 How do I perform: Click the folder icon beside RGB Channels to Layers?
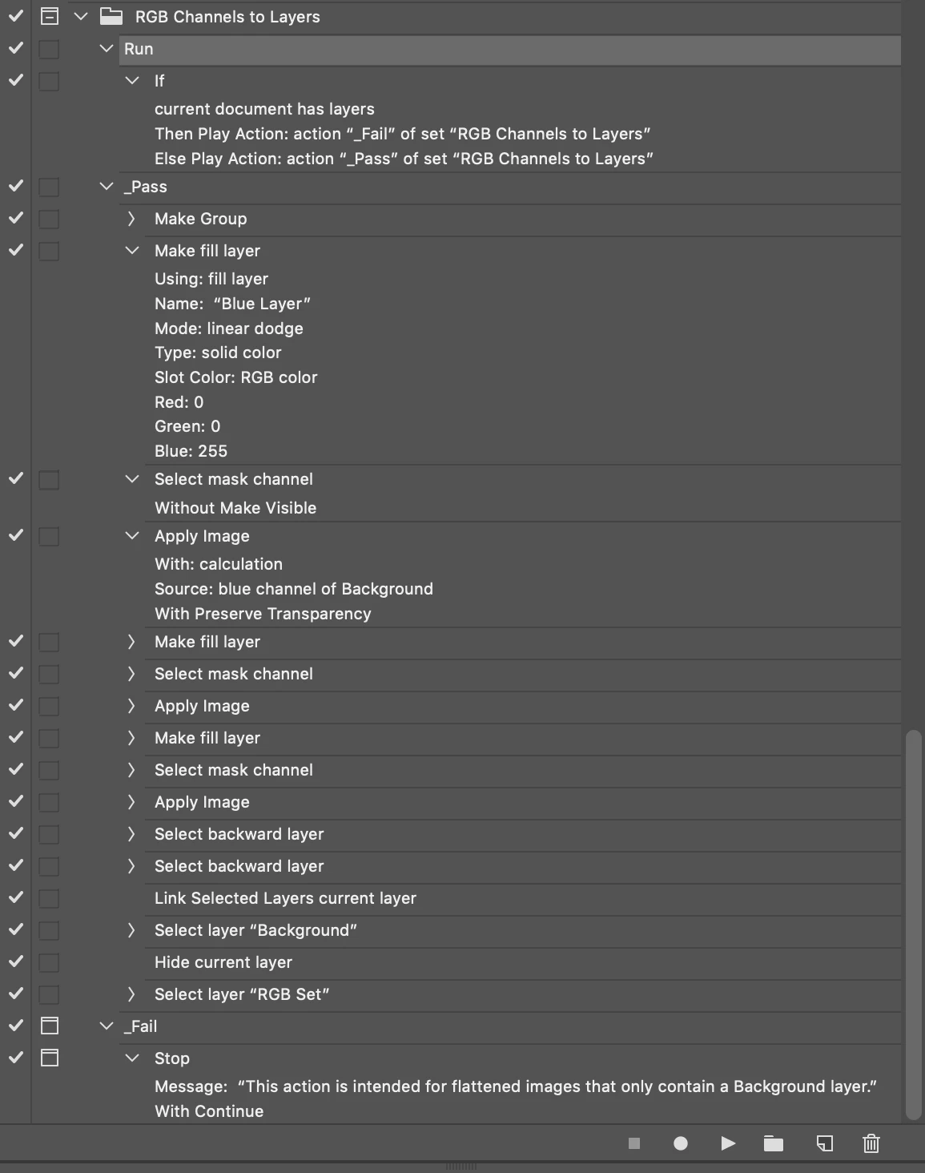point(111,16)
